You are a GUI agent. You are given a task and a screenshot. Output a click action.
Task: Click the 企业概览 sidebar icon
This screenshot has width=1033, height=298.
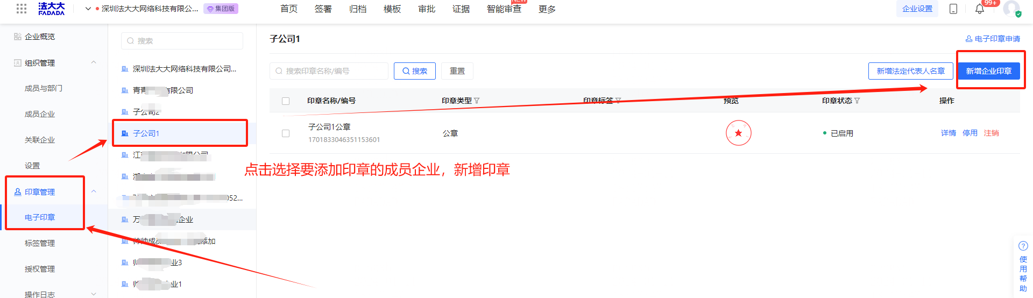18,37
